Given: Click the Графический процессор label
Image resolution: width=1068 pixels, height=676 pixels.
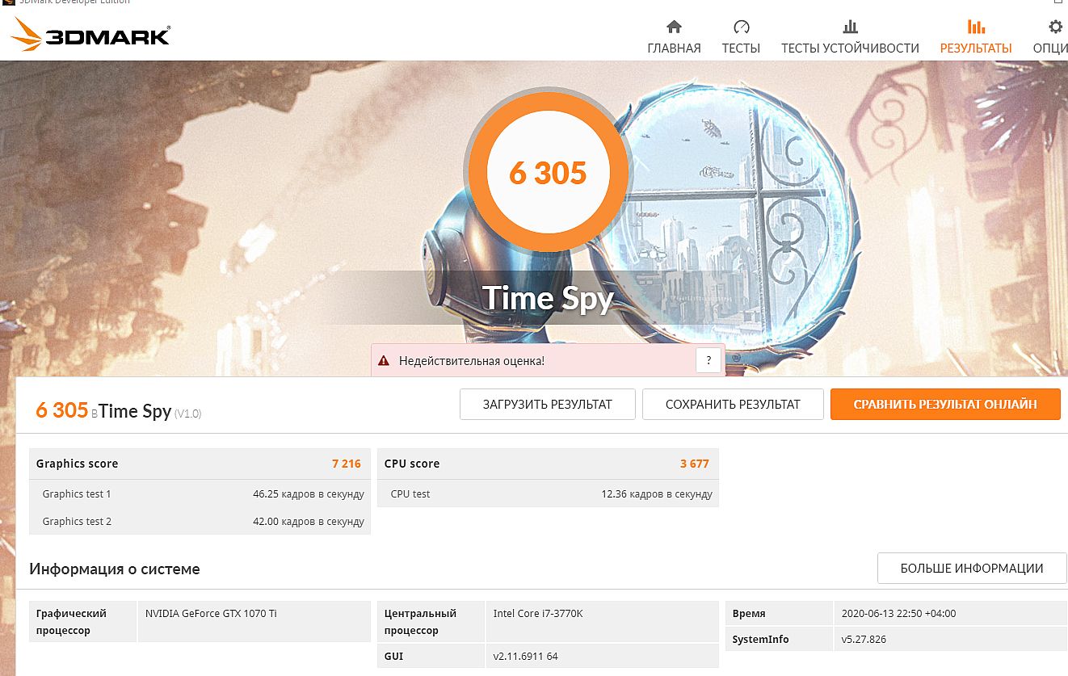Looking at the screenshot, I should click(x=72, y=622).
